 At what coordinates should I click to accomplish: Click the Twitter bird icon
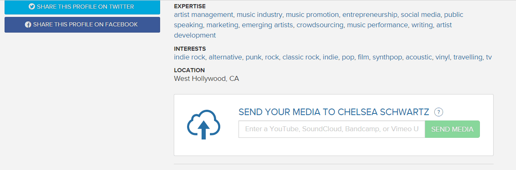click(32, 7)
